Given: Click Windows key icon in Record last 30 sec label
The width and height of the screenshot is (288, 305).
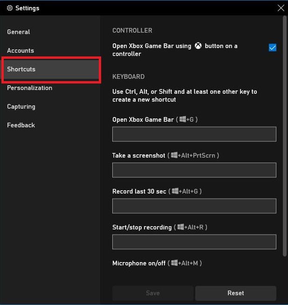Looking at the screenshot, I should pyautogui.click(x=175, y=191).
